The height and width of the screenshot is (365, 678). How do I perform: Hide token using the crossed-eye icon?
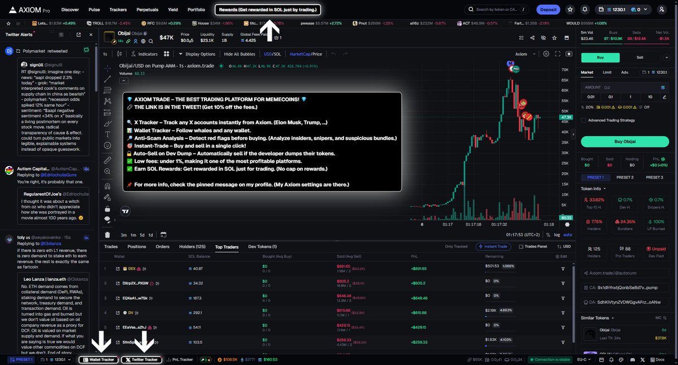543,38
